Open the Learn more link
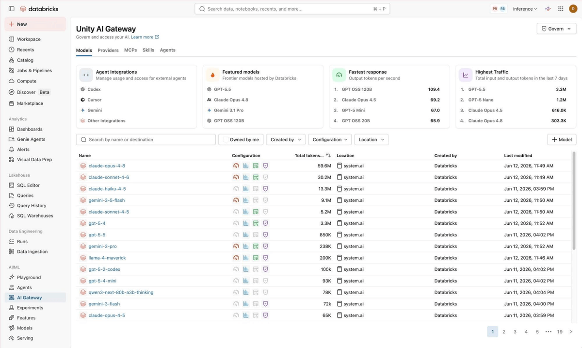The height and width of the screenshot is (348, 582). coord(145,37)
